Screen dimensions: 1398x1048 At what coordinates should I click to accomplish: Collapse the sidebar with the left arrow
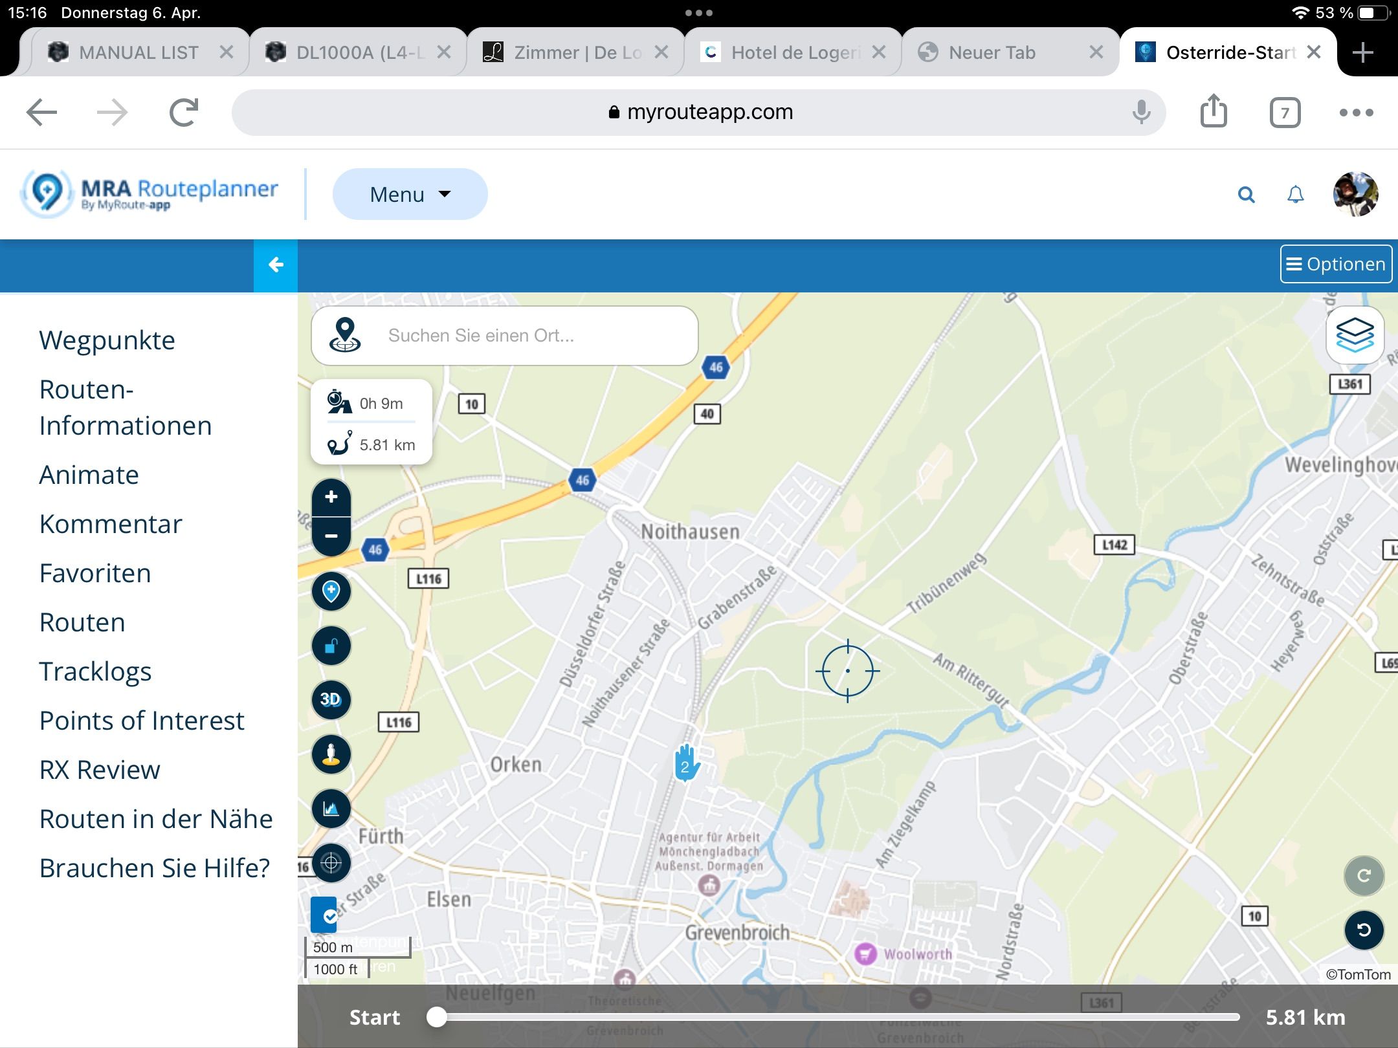276,265
